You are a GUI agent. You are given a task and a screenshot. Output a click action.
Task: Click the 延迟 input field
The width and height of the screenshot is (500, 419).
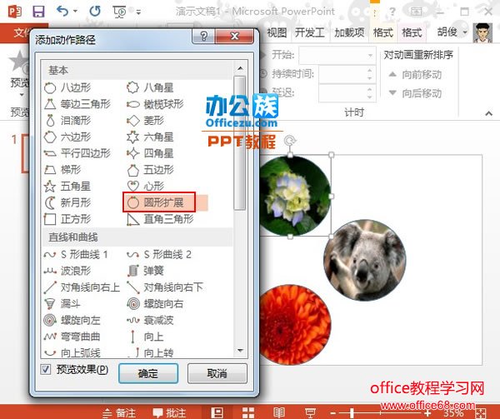point(347,93)
